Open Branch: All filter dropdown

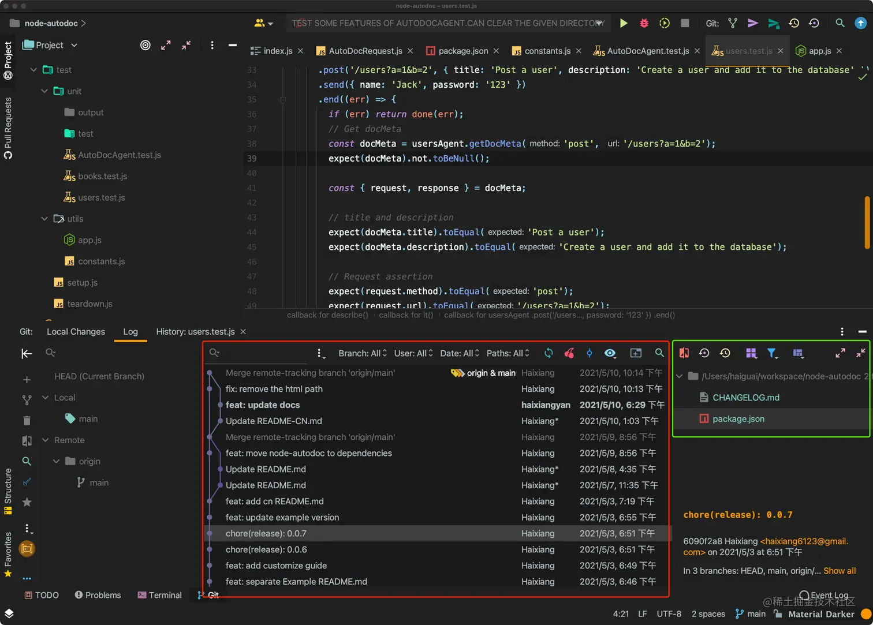(x=362, y=353)
